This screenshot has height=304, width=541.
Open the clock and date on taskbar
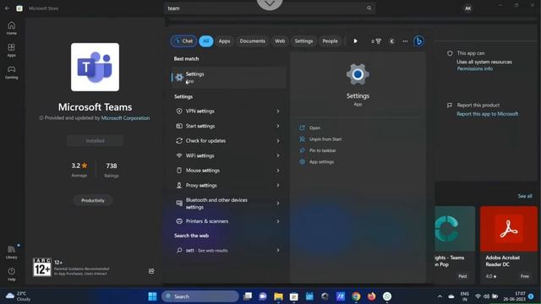point(514,296)
